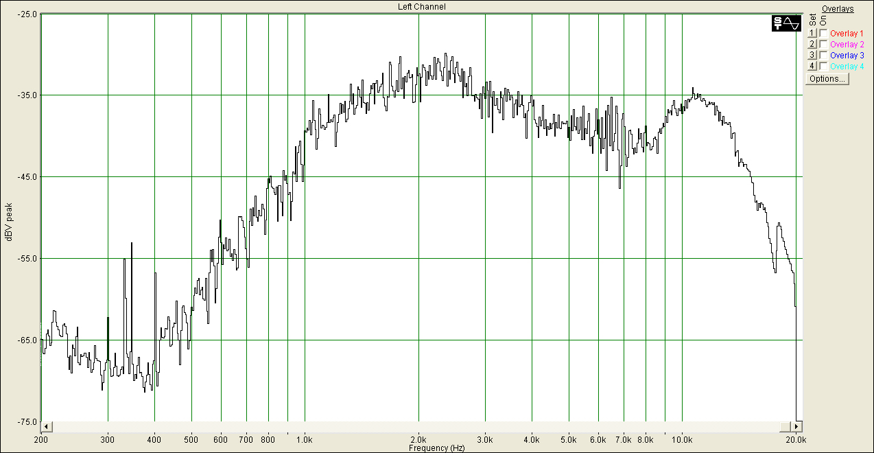
Task: Click the 2.0k frequency axis label
Action: (x=418, y=439)
